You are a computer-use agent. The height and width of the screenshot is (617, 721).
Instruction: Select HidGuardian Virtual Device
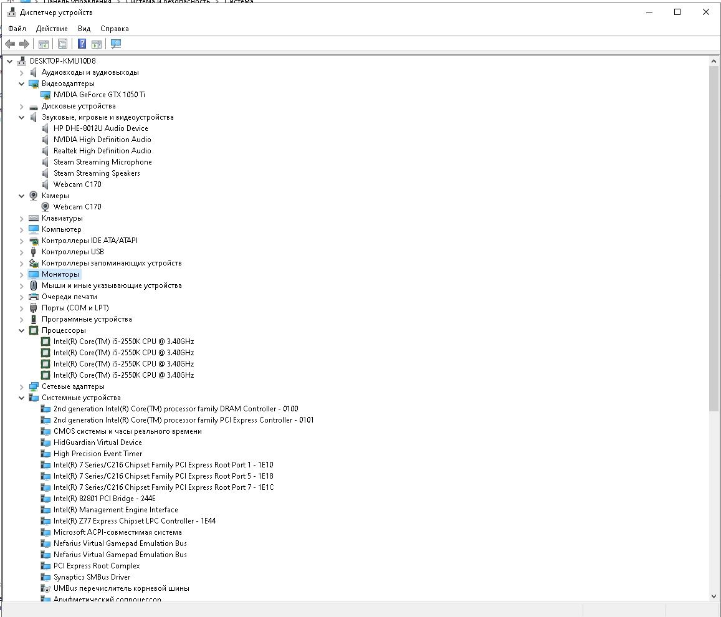[97, 442]
